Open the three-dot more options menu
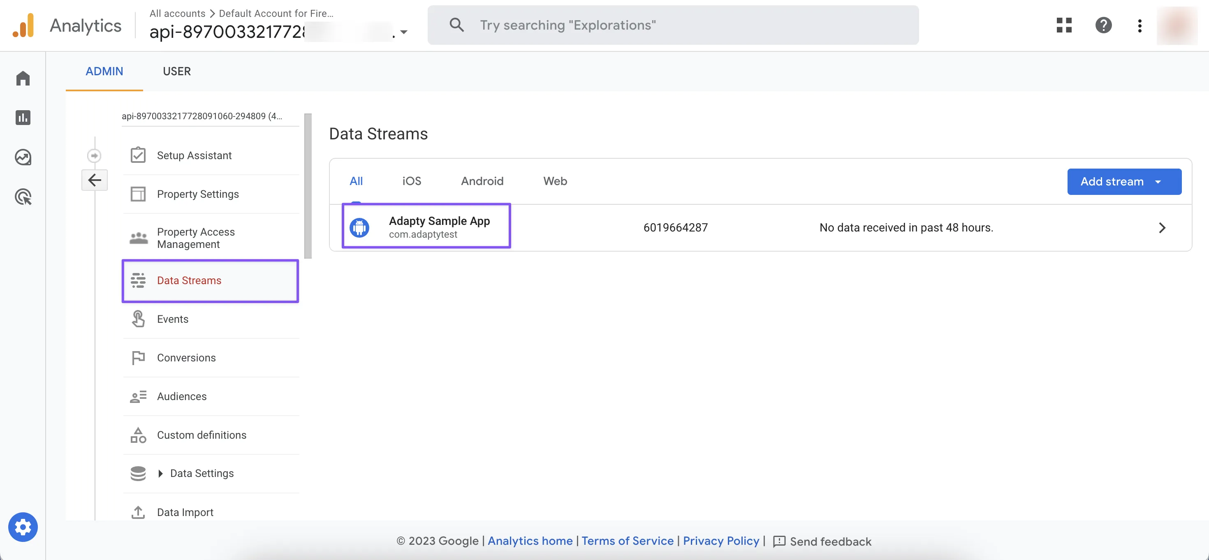The width and height of the screenshot is (1209, 560). coord(1140,25)
